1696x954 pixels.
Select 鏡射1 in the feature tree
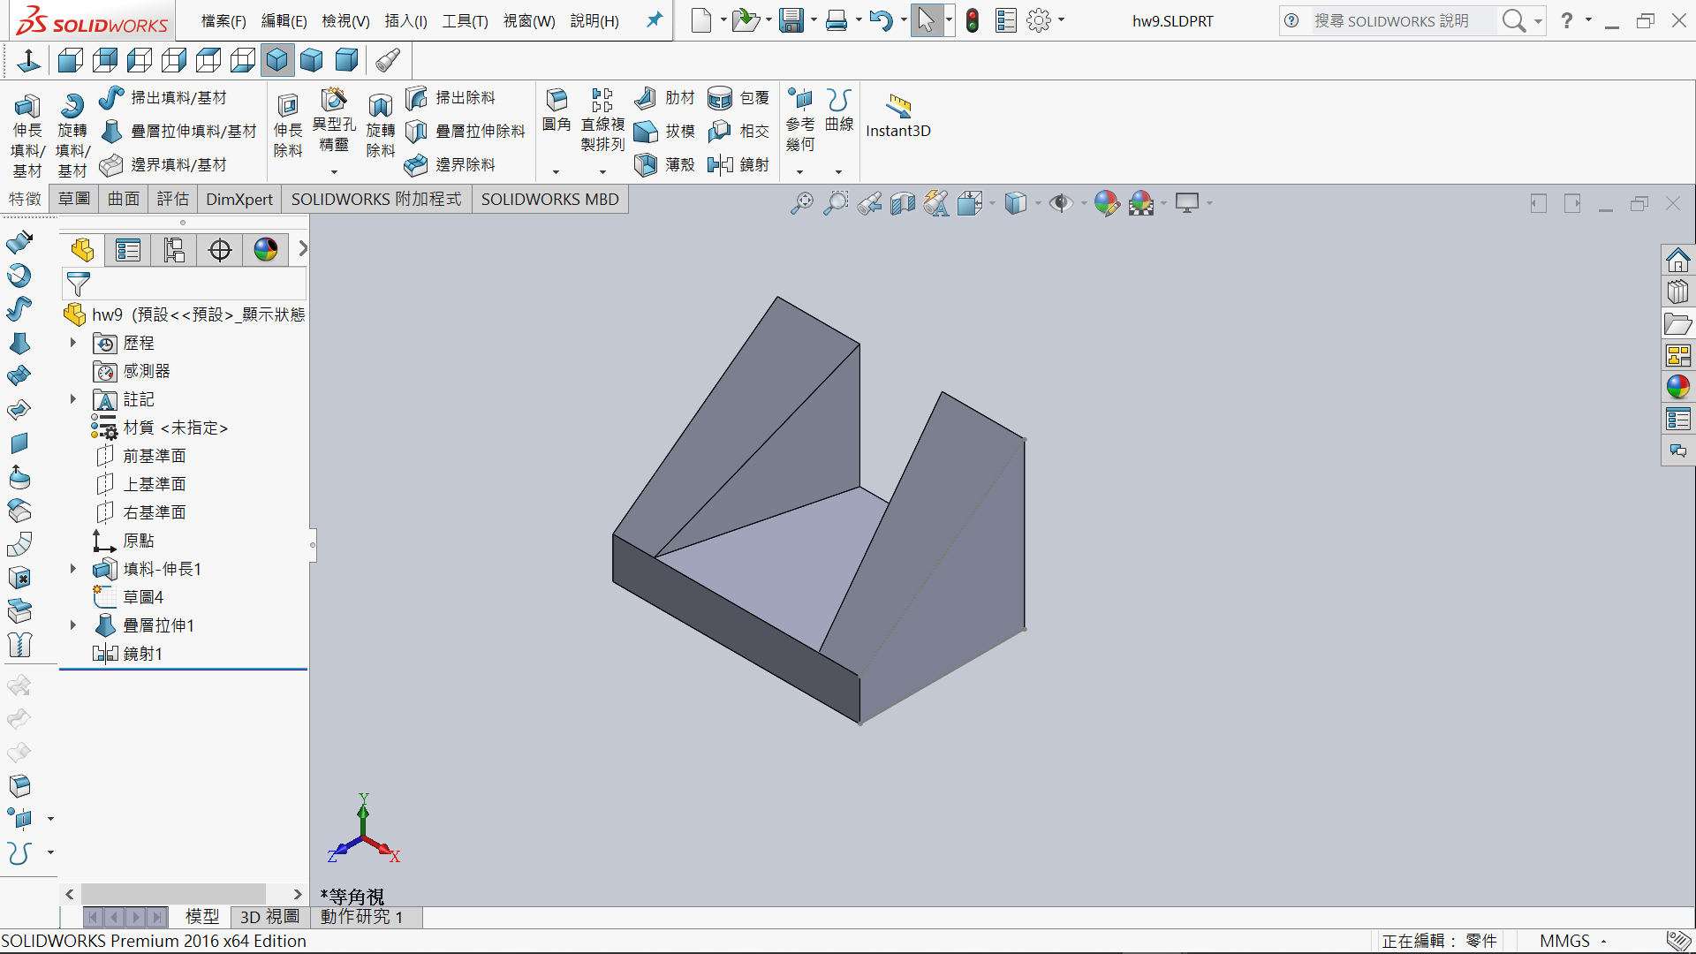[142, 654]
